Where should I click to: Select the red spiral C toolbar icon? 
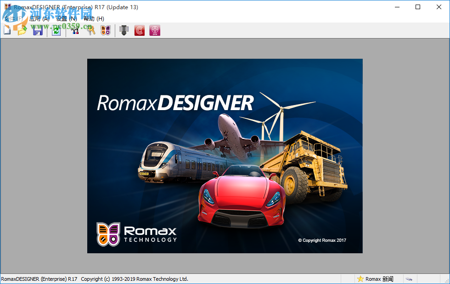pyautogui.click(x=139, y=30)
